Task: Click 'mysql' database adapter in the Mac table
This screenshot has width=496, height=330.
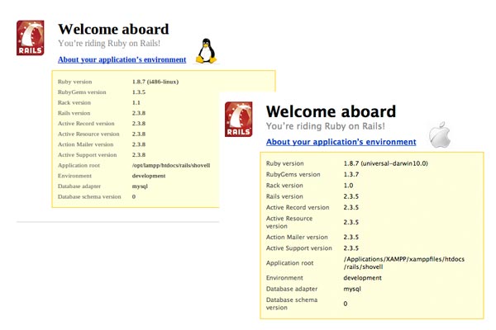Action: pos(352,289)
